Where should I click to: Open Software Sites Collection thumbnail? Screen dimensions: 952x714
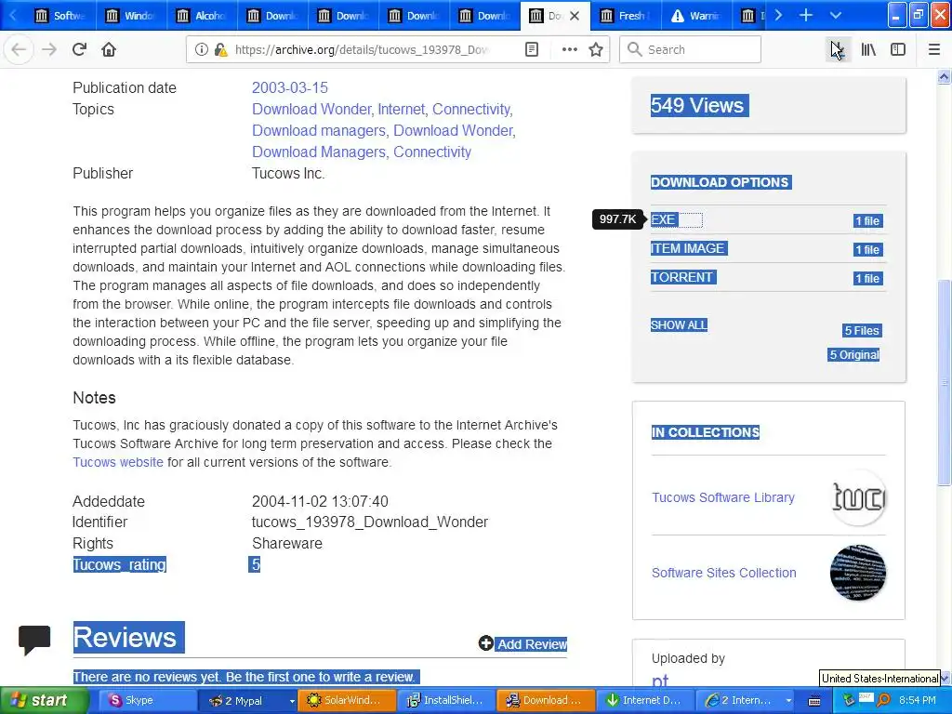coord(857,573)
